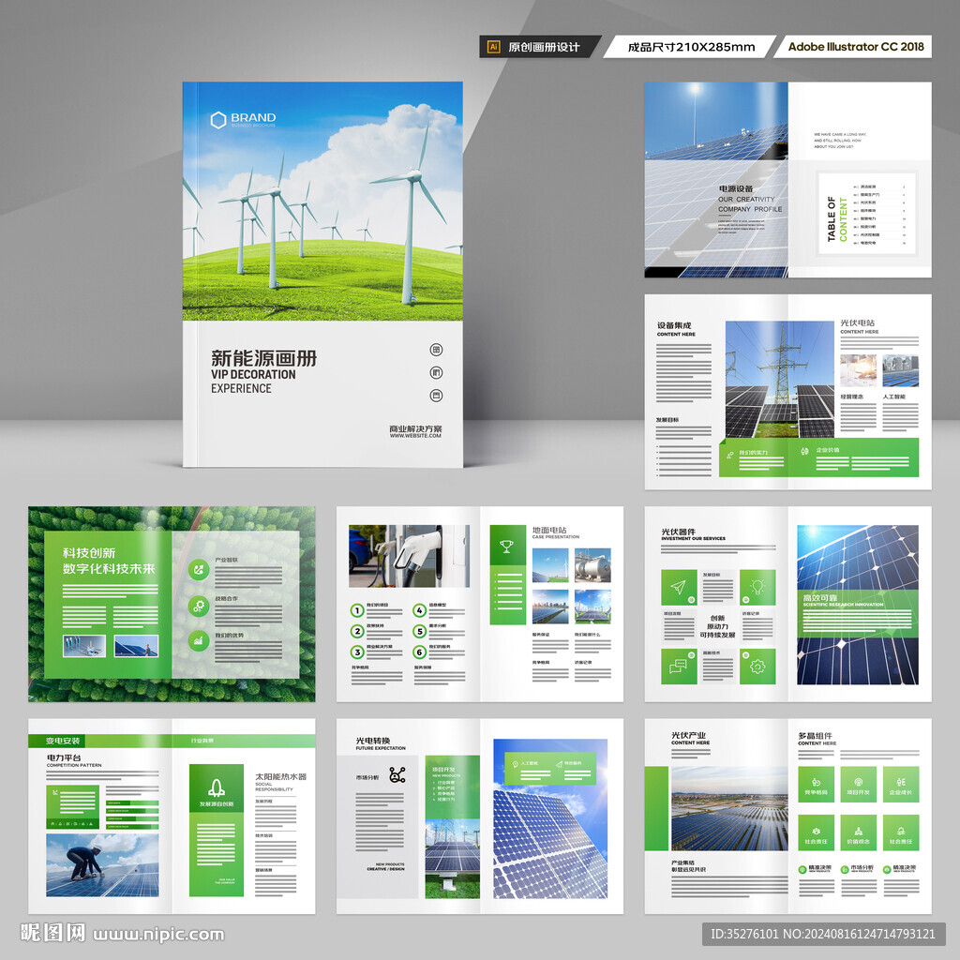Click numbered circle 6 on charging page

click(419, 652)
